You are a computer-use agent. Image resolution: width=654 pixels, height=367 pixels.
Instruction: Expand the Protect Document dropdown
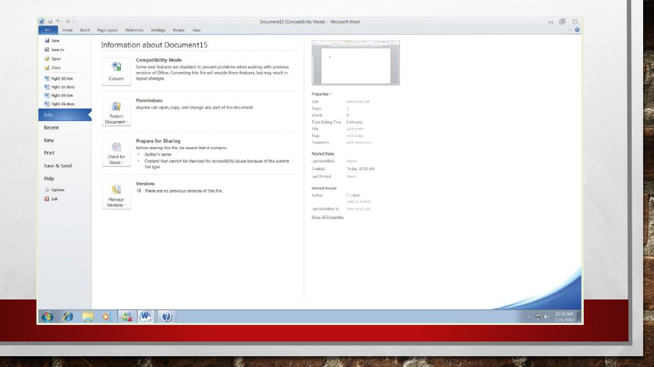(x=116, y=112)
